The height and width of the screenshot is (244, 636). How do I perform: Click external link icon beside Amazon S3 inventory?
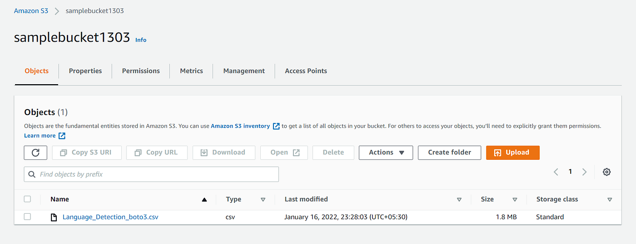pyautogui.click(x=276, y=126)
